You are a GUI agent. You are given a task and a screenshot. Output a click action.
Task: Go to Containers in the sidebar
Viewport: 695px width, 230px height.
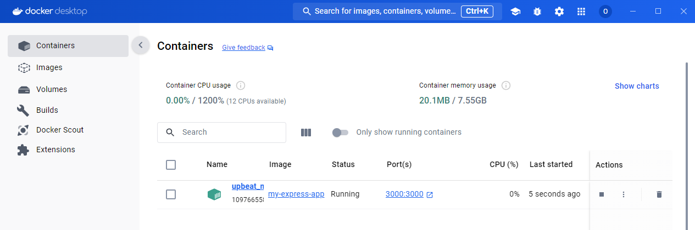coord(68,45)
